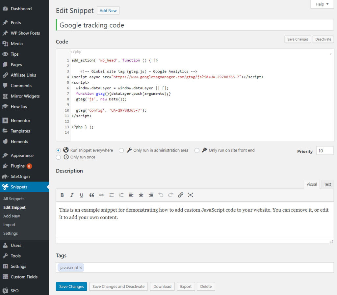Open All Snippets submenu link

click(x=14, y=199)
